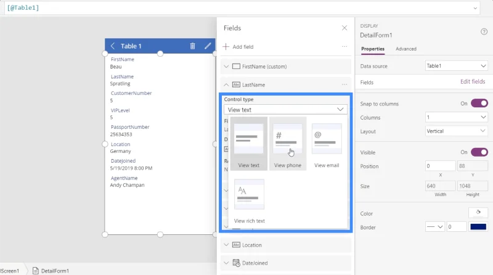
Task: Toggle the Visible switch
Action: pos(479,152)
